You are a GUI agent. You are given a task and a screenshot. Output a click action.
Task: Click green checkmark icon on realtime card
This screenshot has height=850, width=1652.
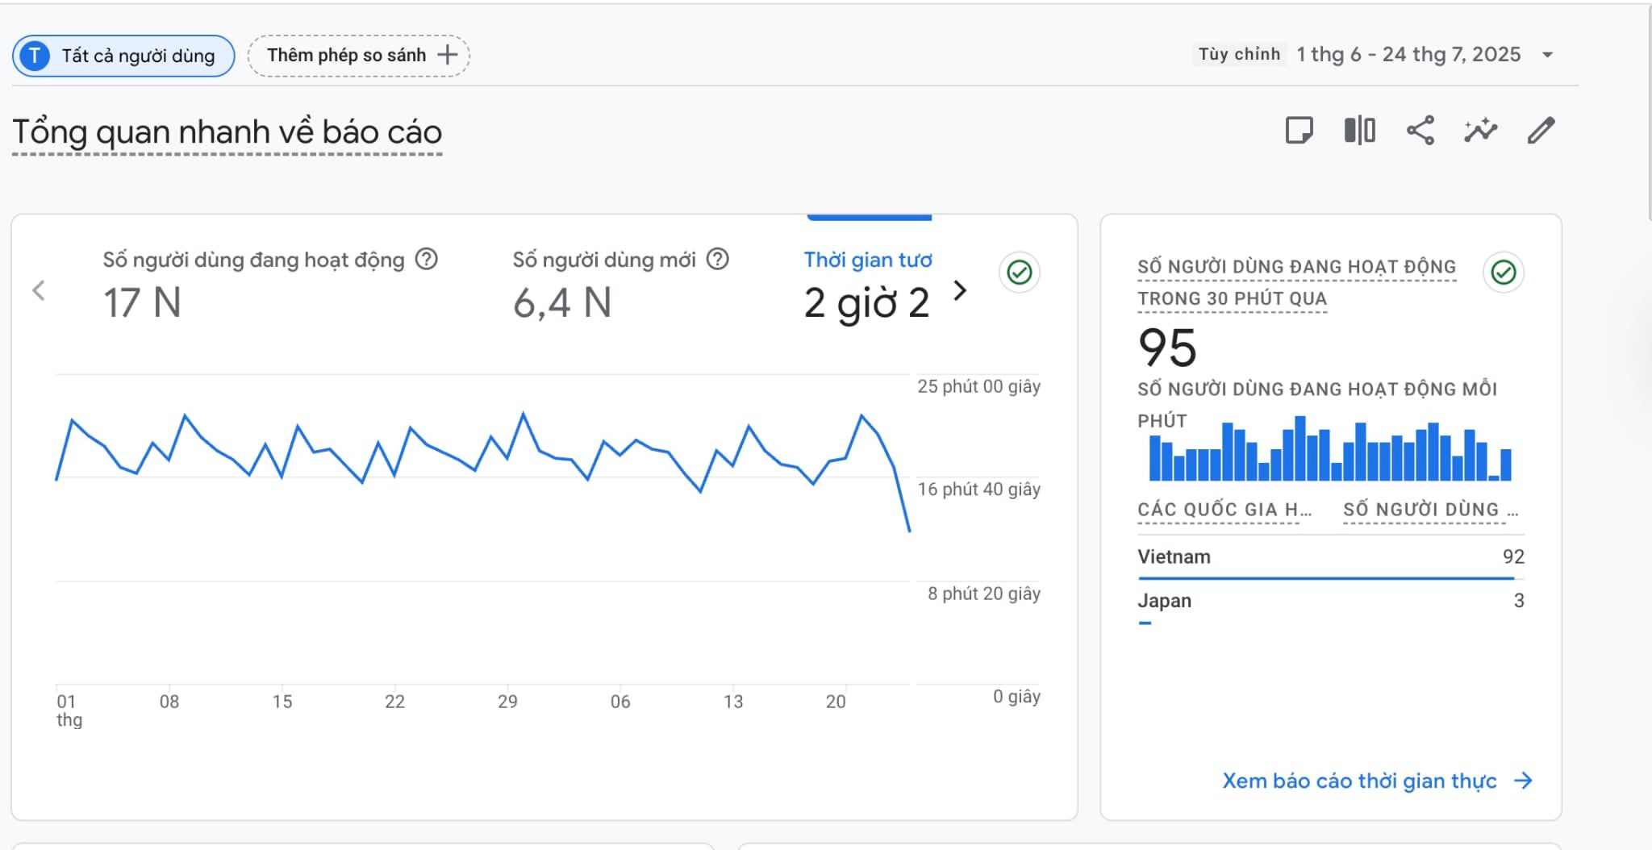point(1504,273)
